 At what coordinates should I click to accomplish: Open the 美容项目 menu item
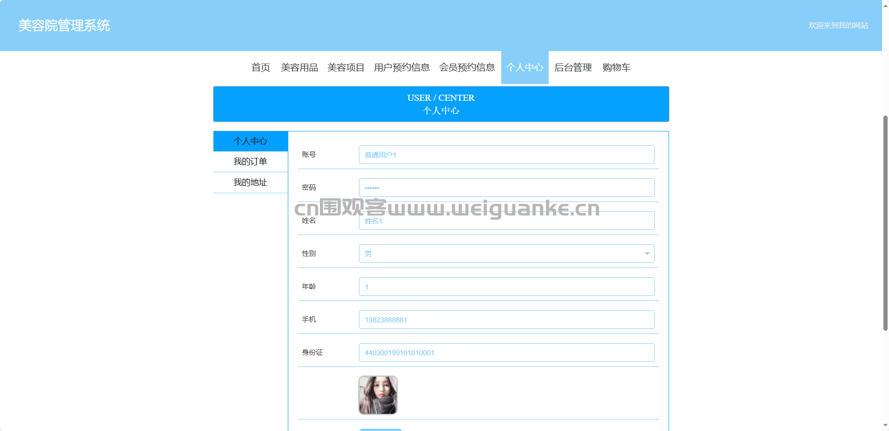346,67
